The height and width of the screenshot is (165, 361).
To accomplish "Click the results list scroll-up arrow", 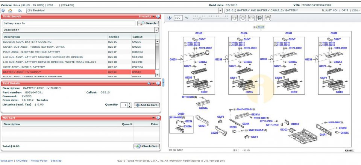I will (x=157, y=41).
